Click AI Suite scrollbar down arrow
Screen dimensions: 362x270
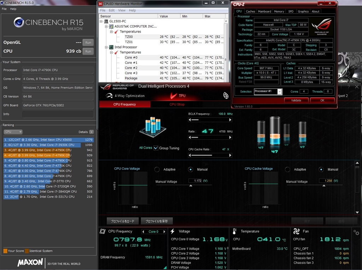click(x=357, y=212)
